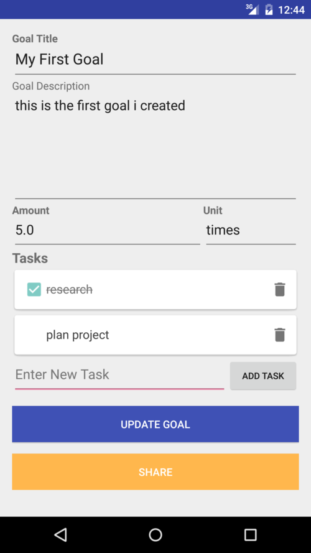
Task: Focus the Goal Description text area
Action: click(155, 146)
